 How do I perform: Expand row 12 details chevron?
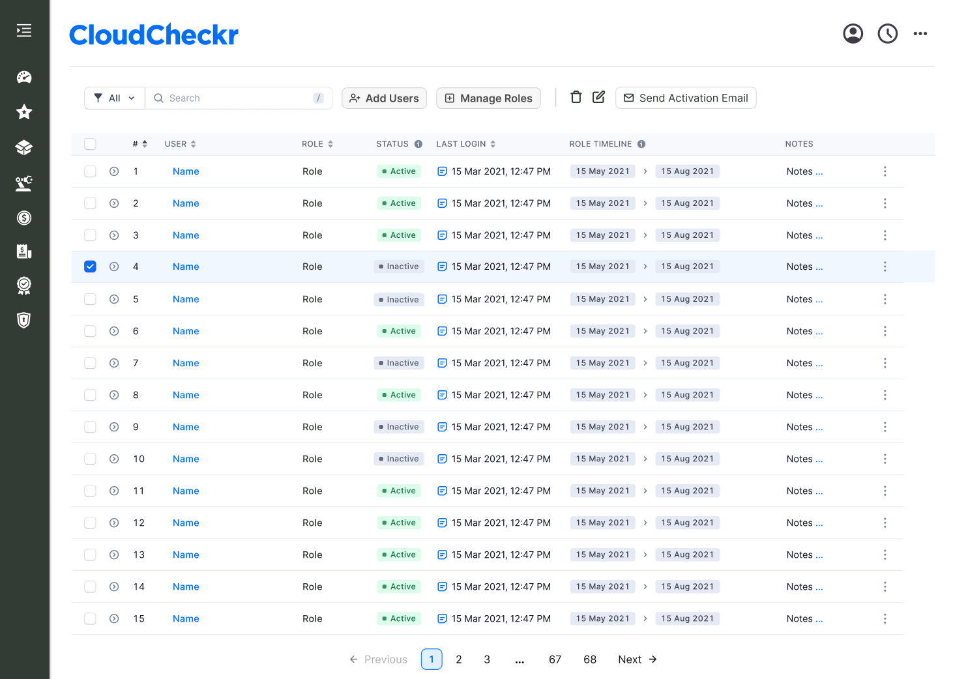tap(114, 523)
